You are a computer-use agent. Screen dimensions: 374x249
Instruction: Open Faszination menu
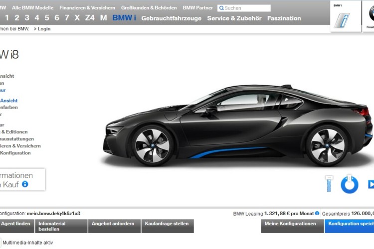tap(284, 18)
